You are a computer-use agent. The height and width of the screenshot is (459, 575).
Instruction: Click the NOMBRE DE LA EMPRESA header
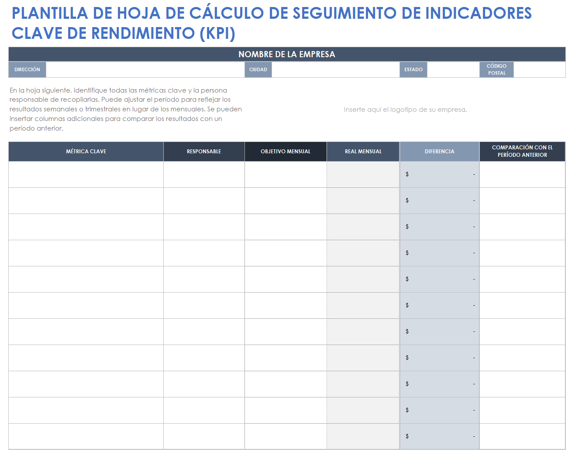[x=287, y=54]
